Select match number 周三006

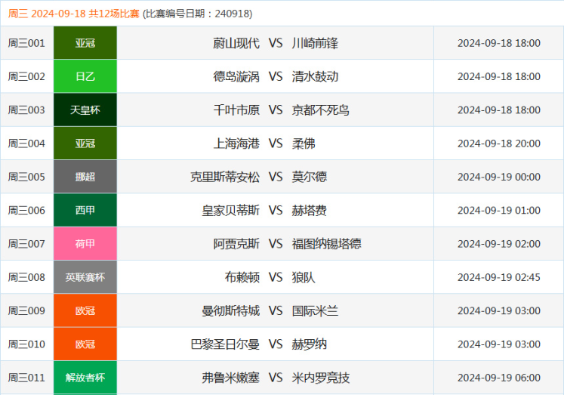[x=26, y=211]
